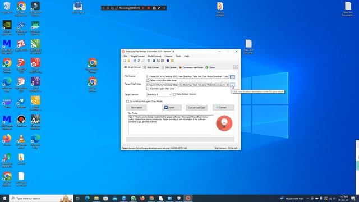The width and height of the screenshot is (359, 202).
Task: Switch to the Conversion warehouse tab
Action: pyautogui.click(x=191, y=67)
